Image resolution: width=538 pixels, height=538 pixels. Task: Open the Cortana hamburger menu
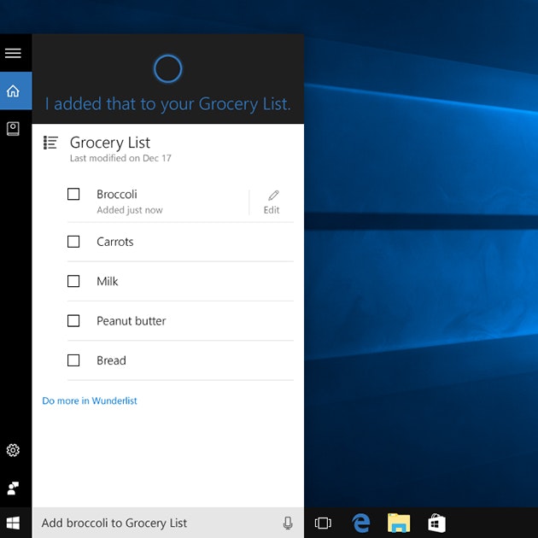pos(13,53)
